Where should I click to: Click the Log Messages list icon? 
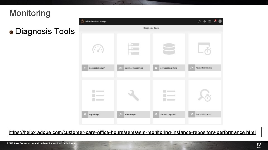(98, 96)
